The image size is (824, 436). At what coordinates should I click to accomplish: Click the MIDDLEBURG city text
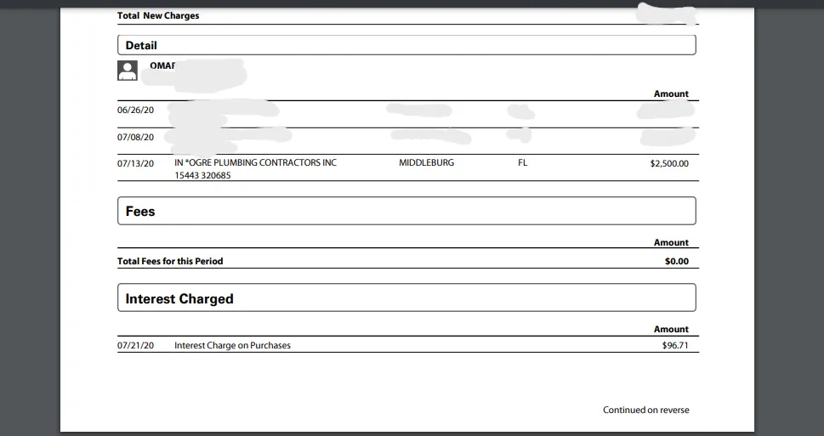426,163
